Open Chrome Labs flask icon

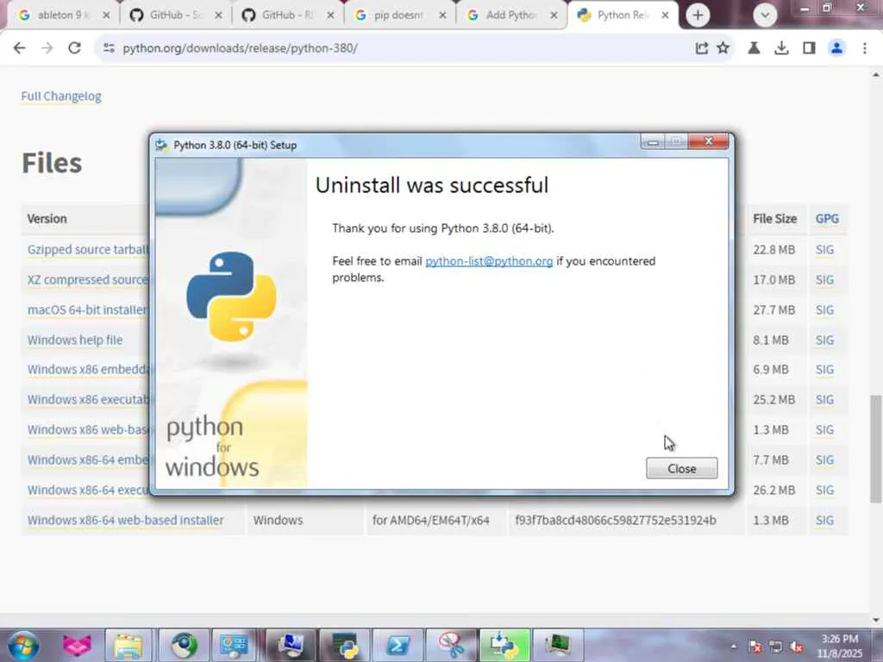point(754,48)
